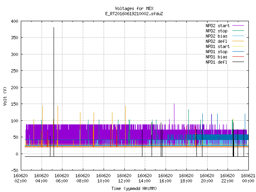Click the tall black NPD1 defl spike near 380 V

click(x=54, y=92)
